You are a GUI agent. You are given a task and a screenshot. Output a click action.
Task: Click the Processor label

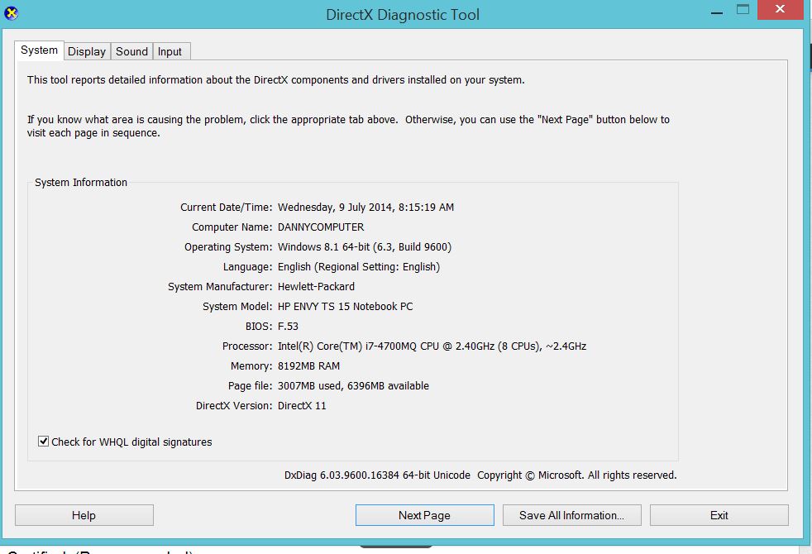(x=247, y=346)
